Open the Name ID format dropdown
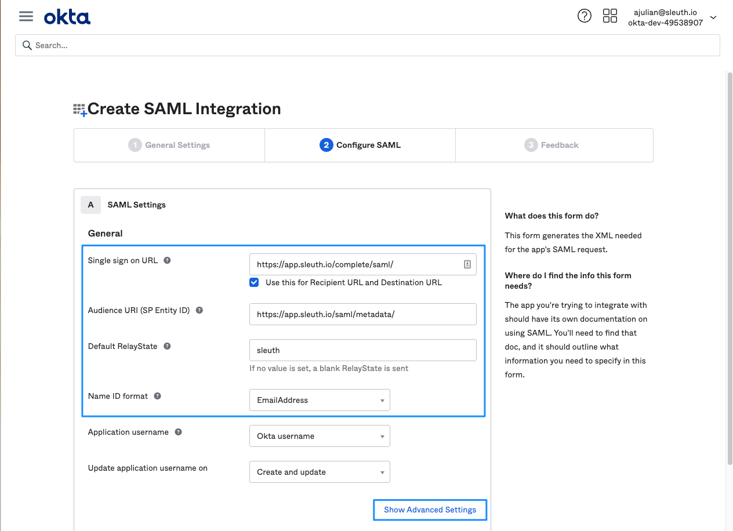The height and width of the screenshot is (531, 733). (320, 400)
